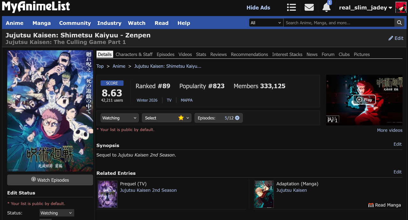
Task: Open the Watching status dropdown near score
Action: pos(120,118)
